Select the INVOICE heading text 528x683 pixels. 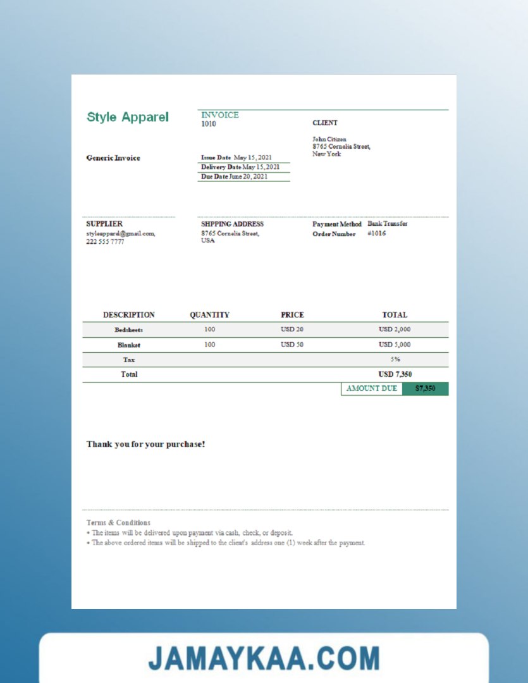[x=219, y=115]
